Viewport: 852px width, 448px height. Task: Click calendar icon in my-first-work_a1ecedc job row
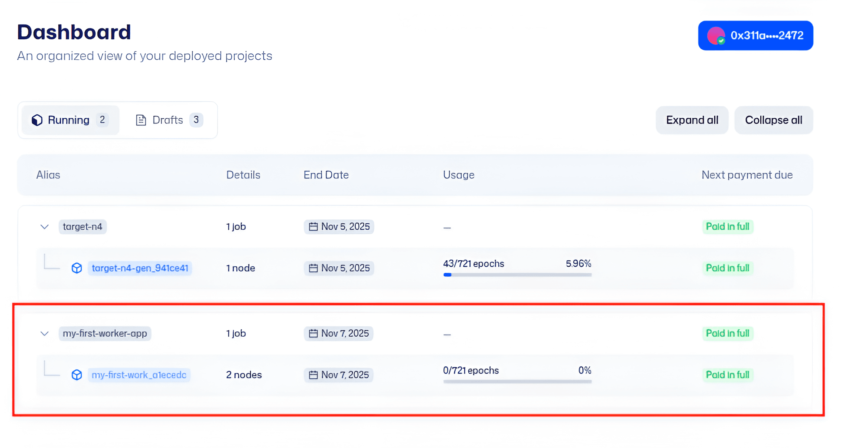pos(313,375)
